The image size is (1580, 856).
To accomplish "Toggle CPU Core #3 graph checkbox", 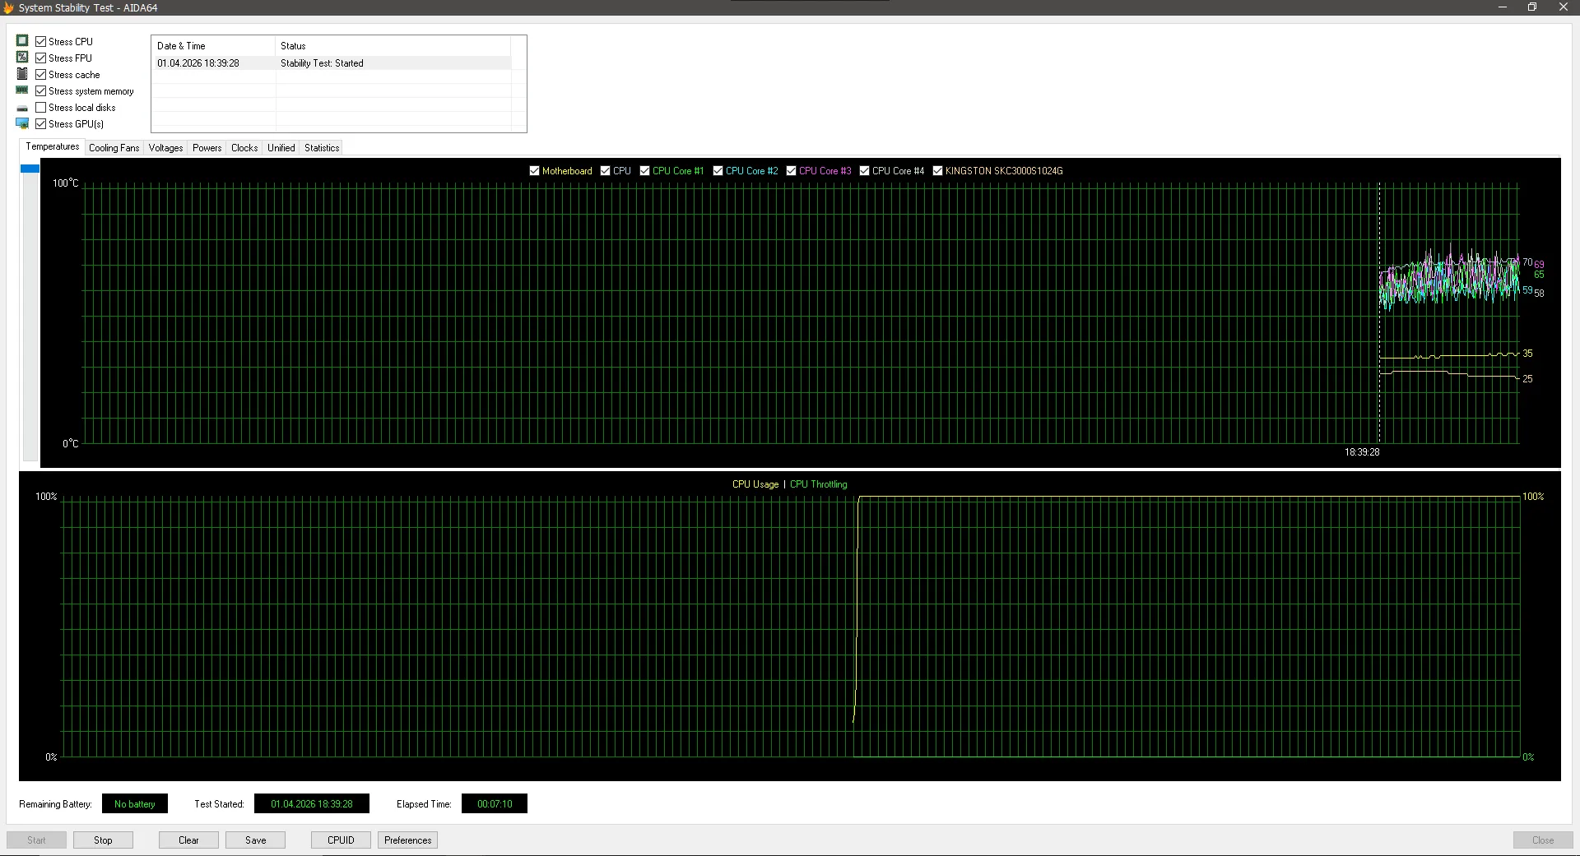I will (x=791, y=171).
